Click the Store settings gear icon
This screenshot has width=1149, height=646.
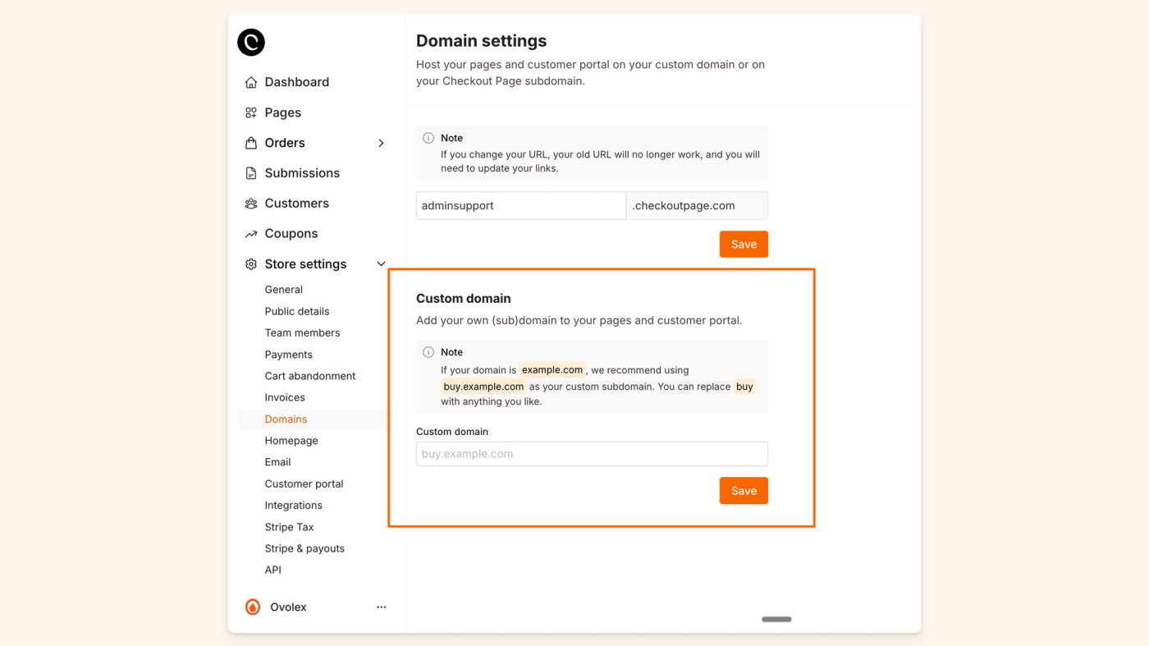250,263
